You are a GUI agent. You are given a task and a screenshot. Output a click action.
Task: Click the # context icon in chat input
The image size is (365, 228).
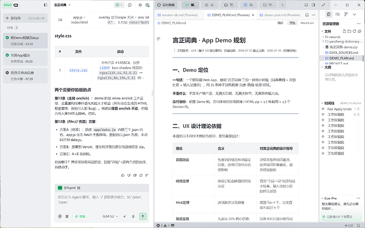coord(67,216)
